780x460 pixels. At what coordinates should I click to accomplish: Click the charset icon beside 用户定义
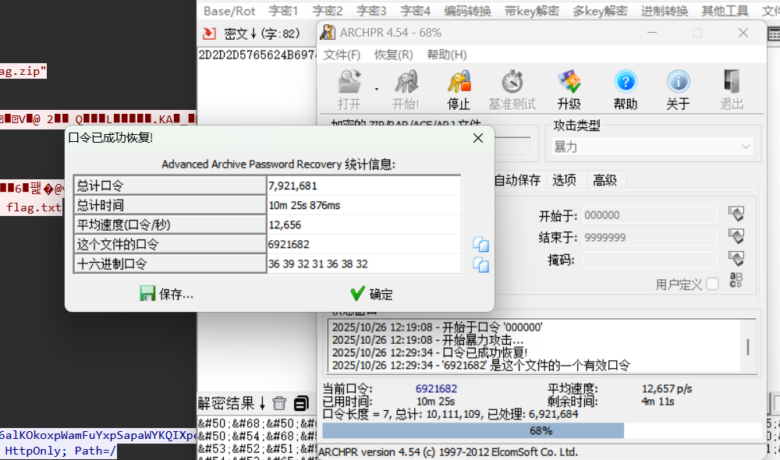coord(736,281)
